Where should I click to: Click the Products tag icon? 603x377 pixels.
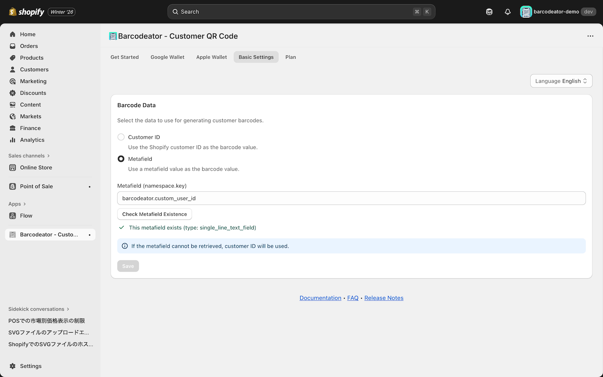pyautogui.click(x=13, y=58)
